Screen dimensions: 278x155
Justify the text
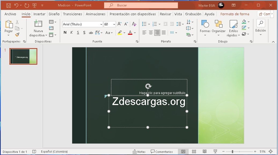click(164, 33)
